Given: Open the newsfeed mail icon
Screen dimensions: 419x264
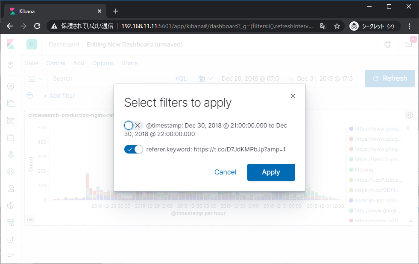Looking at the screenshot, I should coord(408,44).
